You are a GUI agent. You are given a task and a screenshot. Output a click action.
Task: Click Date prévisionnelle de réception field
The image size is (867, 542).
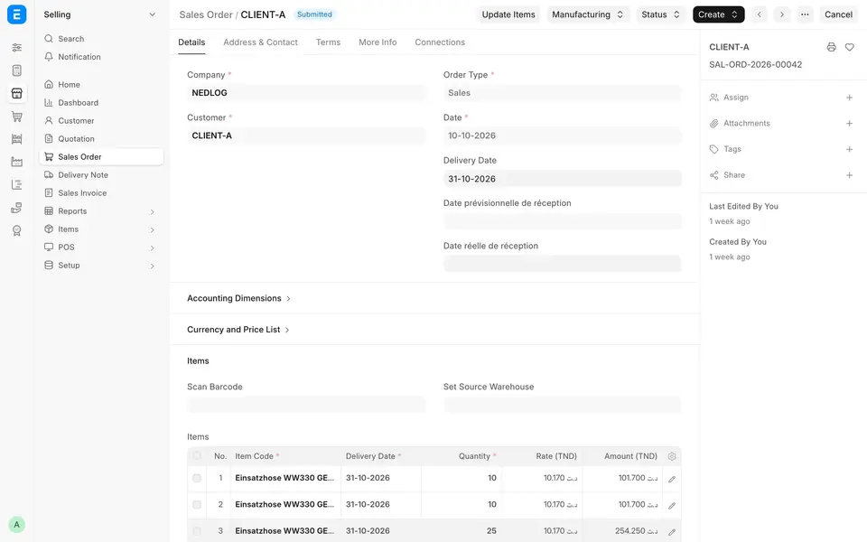(x=563, y=221)
